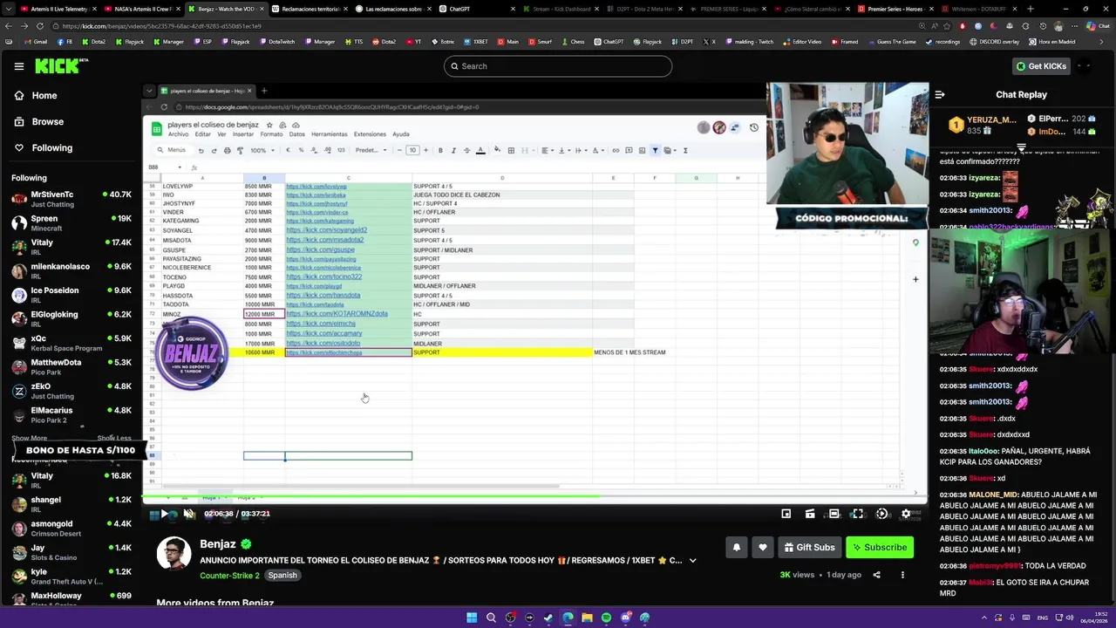Open the Predet... font dropdown in Sheets
This screenshot has height=628, width=1116.
click(371, 150)
